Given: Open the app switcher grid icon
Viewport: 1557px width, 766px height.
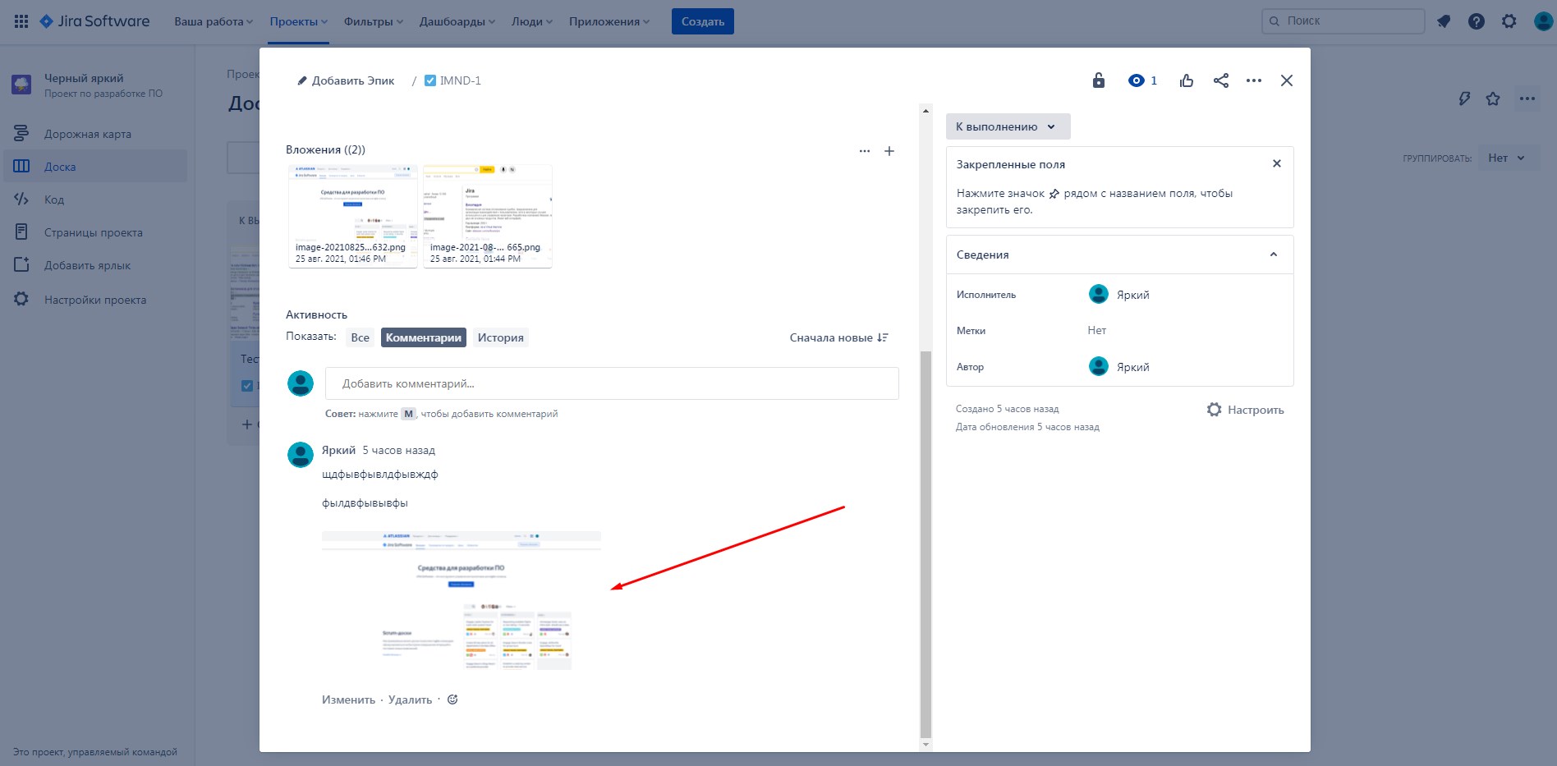Looking at the screenshot, I should pyautogui.click(x=21, y=21).
